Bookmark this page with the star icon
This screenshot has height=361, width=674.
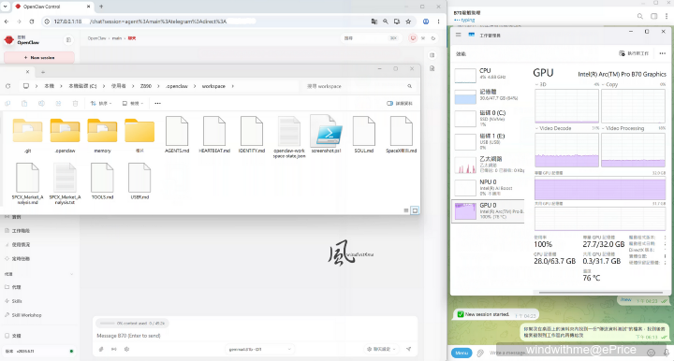click(x=408, y=22)
